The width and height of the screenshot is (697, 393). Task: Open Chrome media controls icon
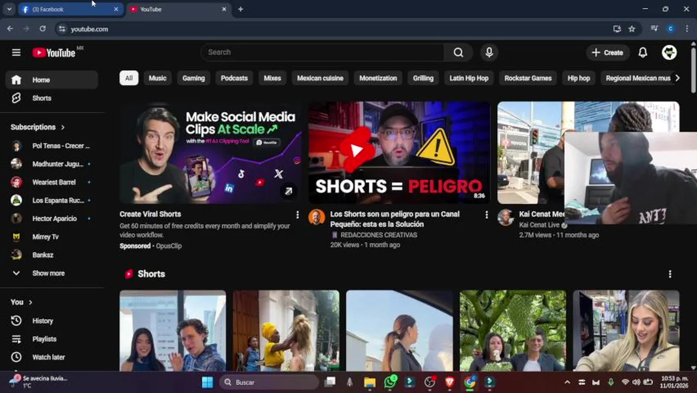pos(654,29)
